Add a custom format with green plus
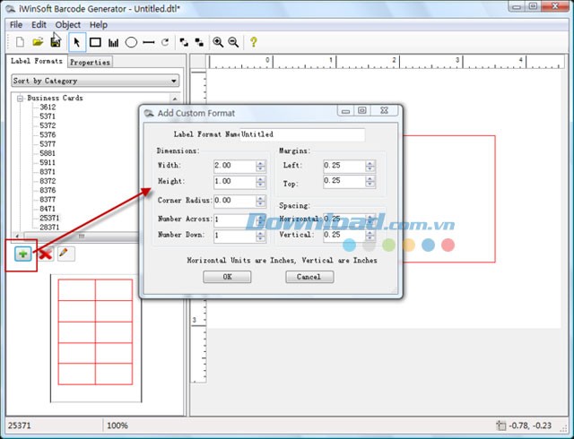574x439 pixels. [x=23, y=254]
